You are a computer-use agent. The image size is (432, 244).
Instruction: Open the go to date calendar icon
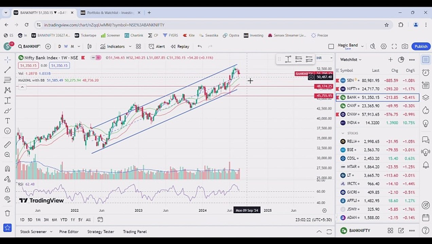[x=100, y=220]
